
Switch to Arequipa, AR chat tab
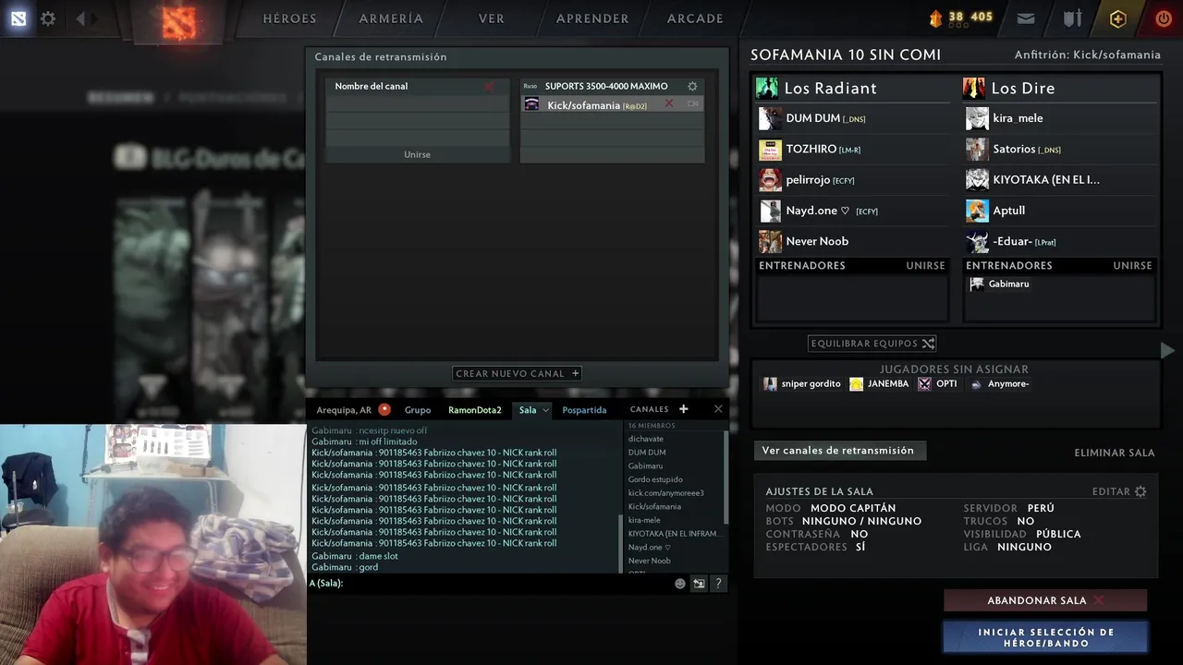(x=344, y=410)
